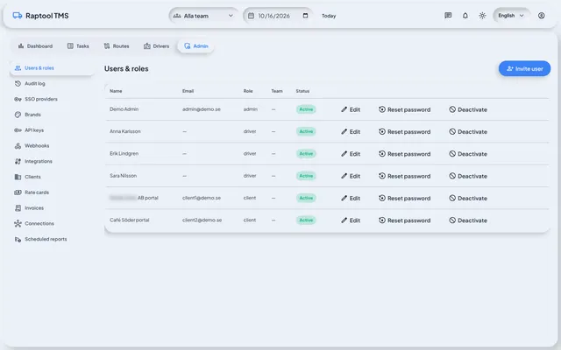Viewport: 561px width, 350px height.
Task: Open Scheduled reports
Action: click(53, 239)
